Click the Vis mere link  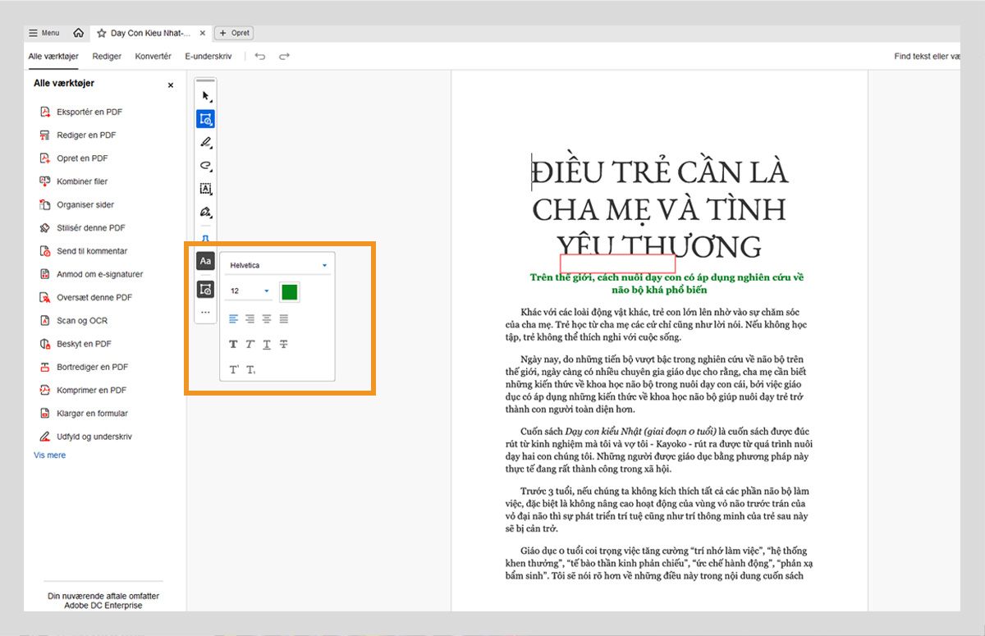pos(49,455)
